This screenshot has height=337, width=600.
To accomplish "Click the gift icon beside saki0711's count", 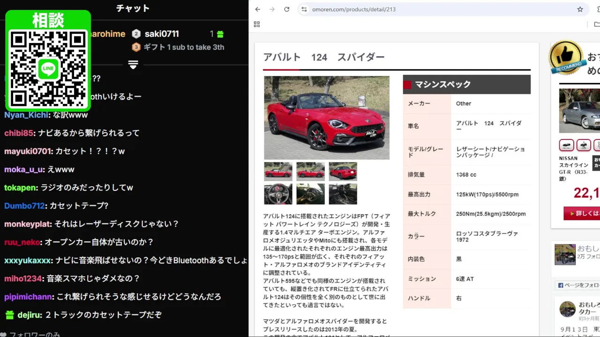I will click(x=220, y=34).
